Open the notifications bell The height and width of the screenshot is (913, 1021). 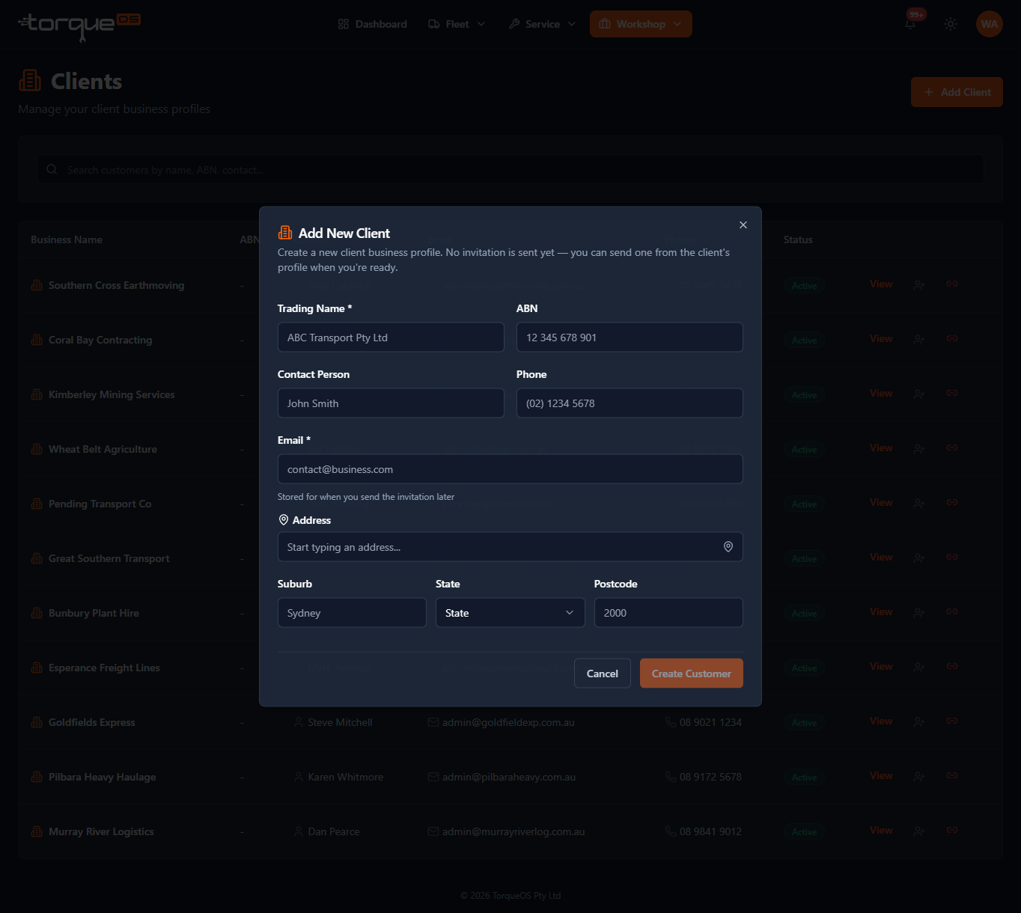pos(910,24)
